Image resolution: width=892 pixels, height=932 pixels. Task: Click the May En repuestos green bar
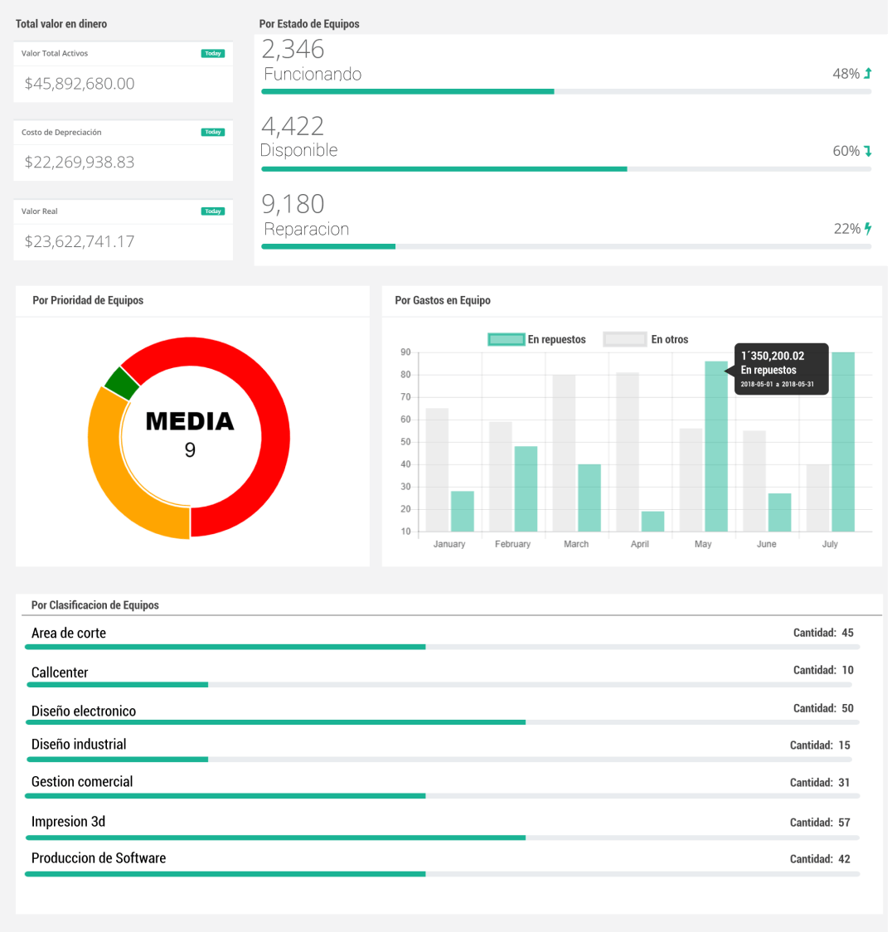[716, 446]
